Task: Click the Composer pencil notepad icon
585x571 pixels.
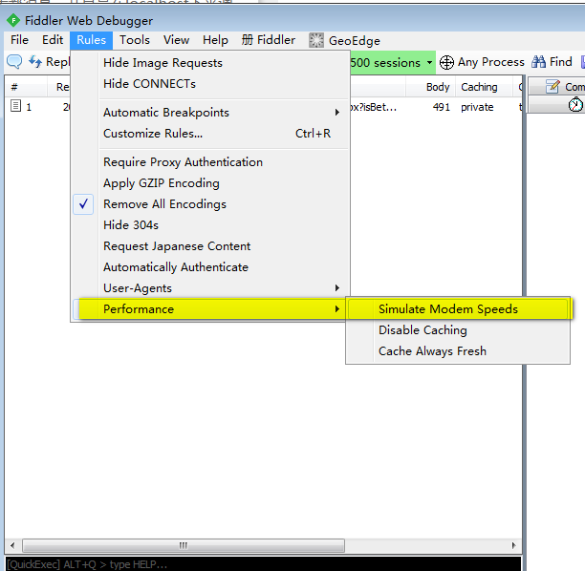Action: (x=552, y=86)
